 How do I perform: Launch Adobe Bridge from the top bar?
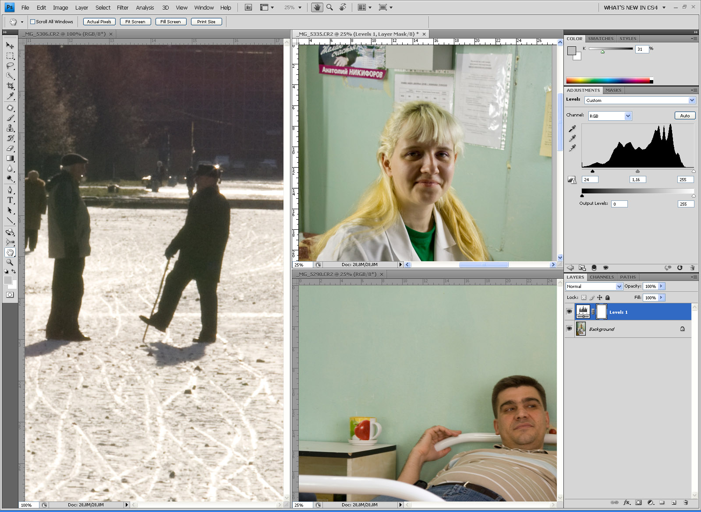[248, 7]
